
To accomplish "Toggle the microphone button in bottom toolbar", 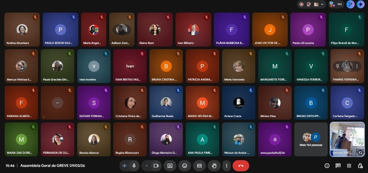I will click(134, 165).
